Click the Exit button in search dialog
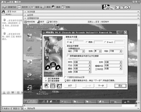 (120, 86)
